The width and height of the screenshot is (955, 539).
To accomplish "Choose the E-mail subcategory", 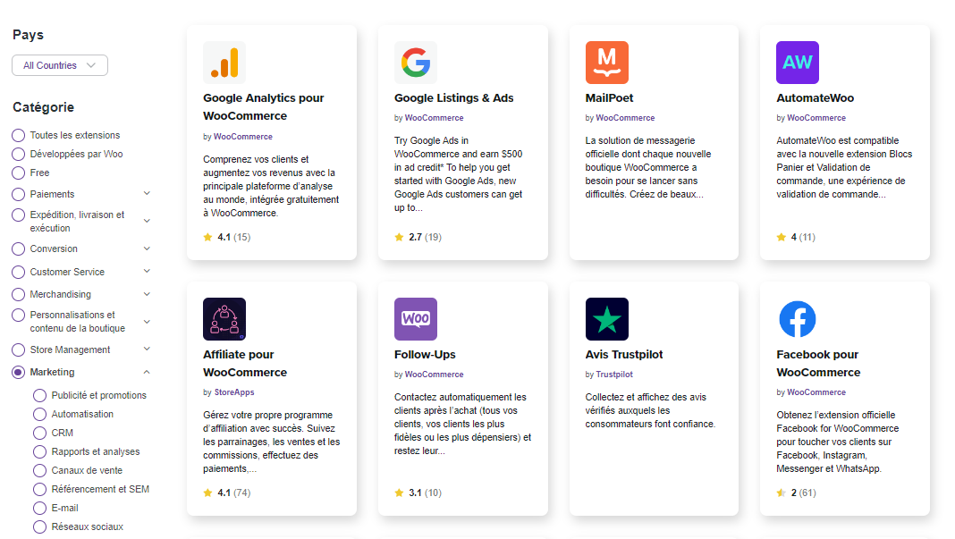I will click(x=39, y=508).
